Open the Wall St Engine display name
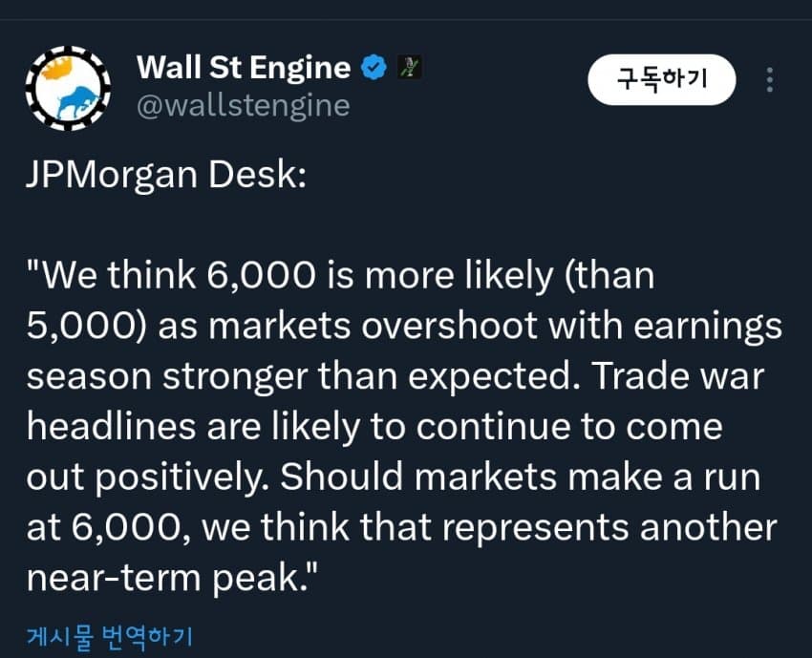 click(244, 67)
